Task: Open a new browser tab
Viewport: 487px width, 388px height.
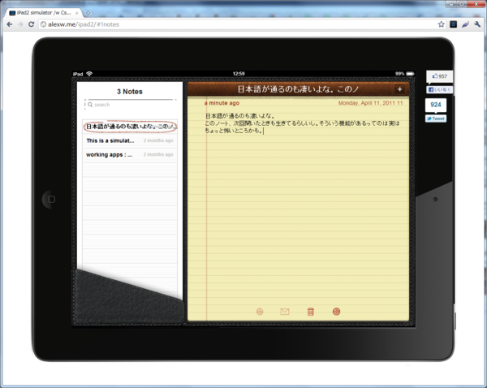Action: (88, 13)
